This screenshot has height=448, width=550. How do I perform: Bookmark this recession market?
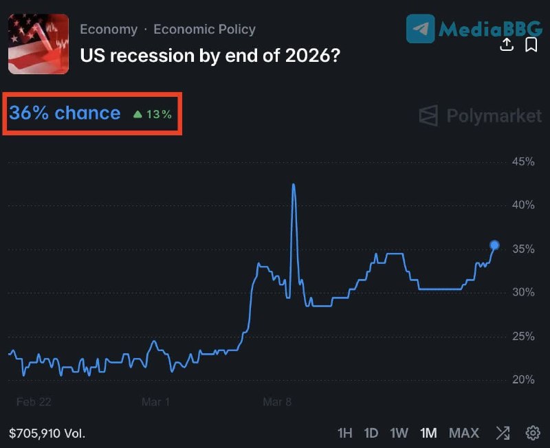click(x=531, y=45)
